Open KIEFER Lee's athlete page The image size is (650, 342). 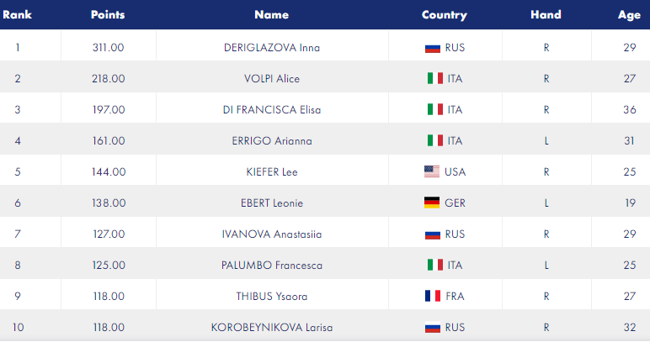click(x=272, y=171)
